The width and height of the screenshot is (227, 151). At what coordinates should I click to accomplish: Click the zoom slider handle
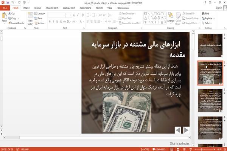pos(202,149)
